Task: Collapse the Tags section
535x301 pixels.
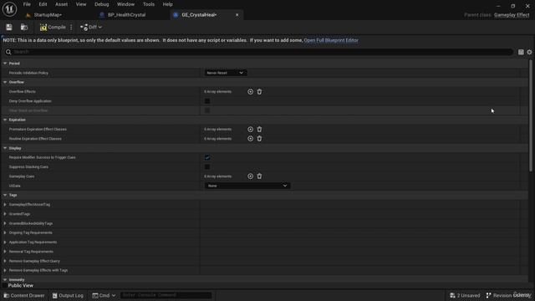Action: tap(5, 195)
